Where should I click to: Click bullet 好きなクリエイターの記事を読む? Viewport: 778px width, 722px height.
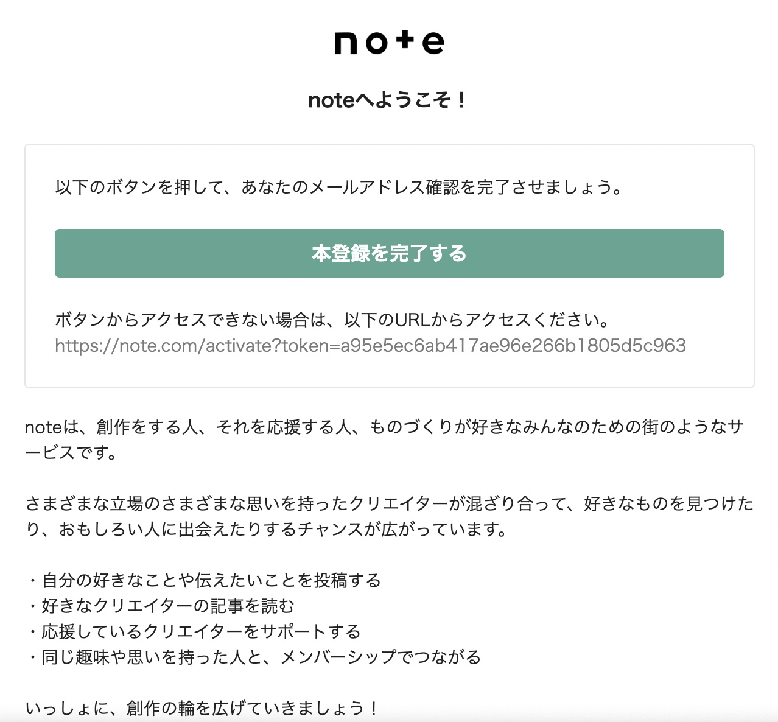pos(160,606)
